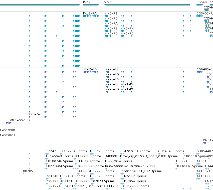Screen dimensions: 213x190
Task: Select transcript vir-1-RG
Action: click(111, 18)
